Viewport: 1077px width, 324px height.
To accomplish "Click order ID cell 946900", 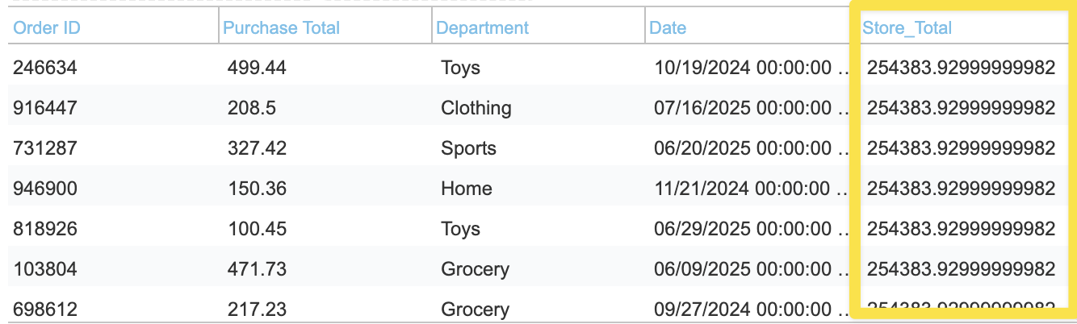I will (x=45, y=189).
